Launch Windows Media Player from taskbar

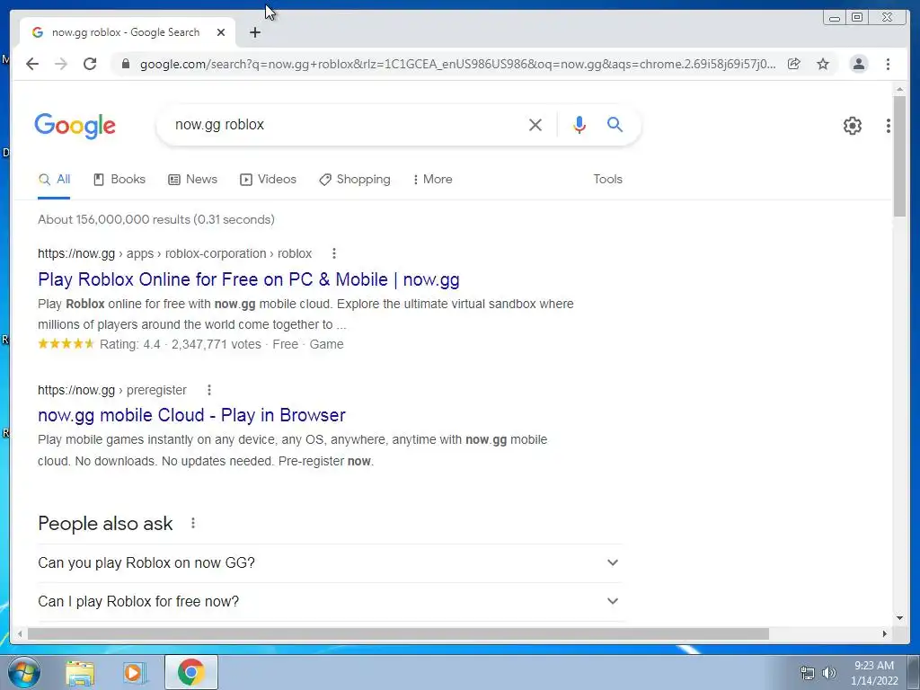pos(134,673)
